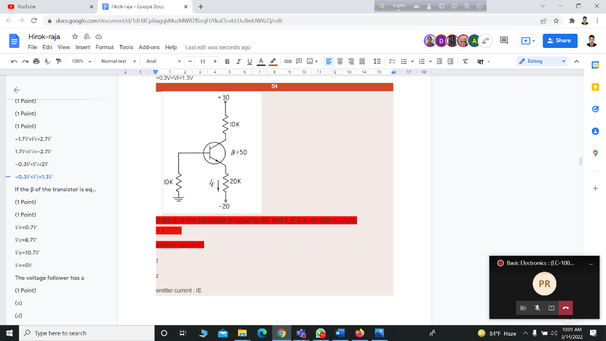Open the Format menu
The height and width of the screenshot is (341, 606).
(x=104, y=47)
